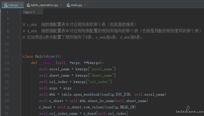Click the d_wbk comment on line 8

point(112,31)
